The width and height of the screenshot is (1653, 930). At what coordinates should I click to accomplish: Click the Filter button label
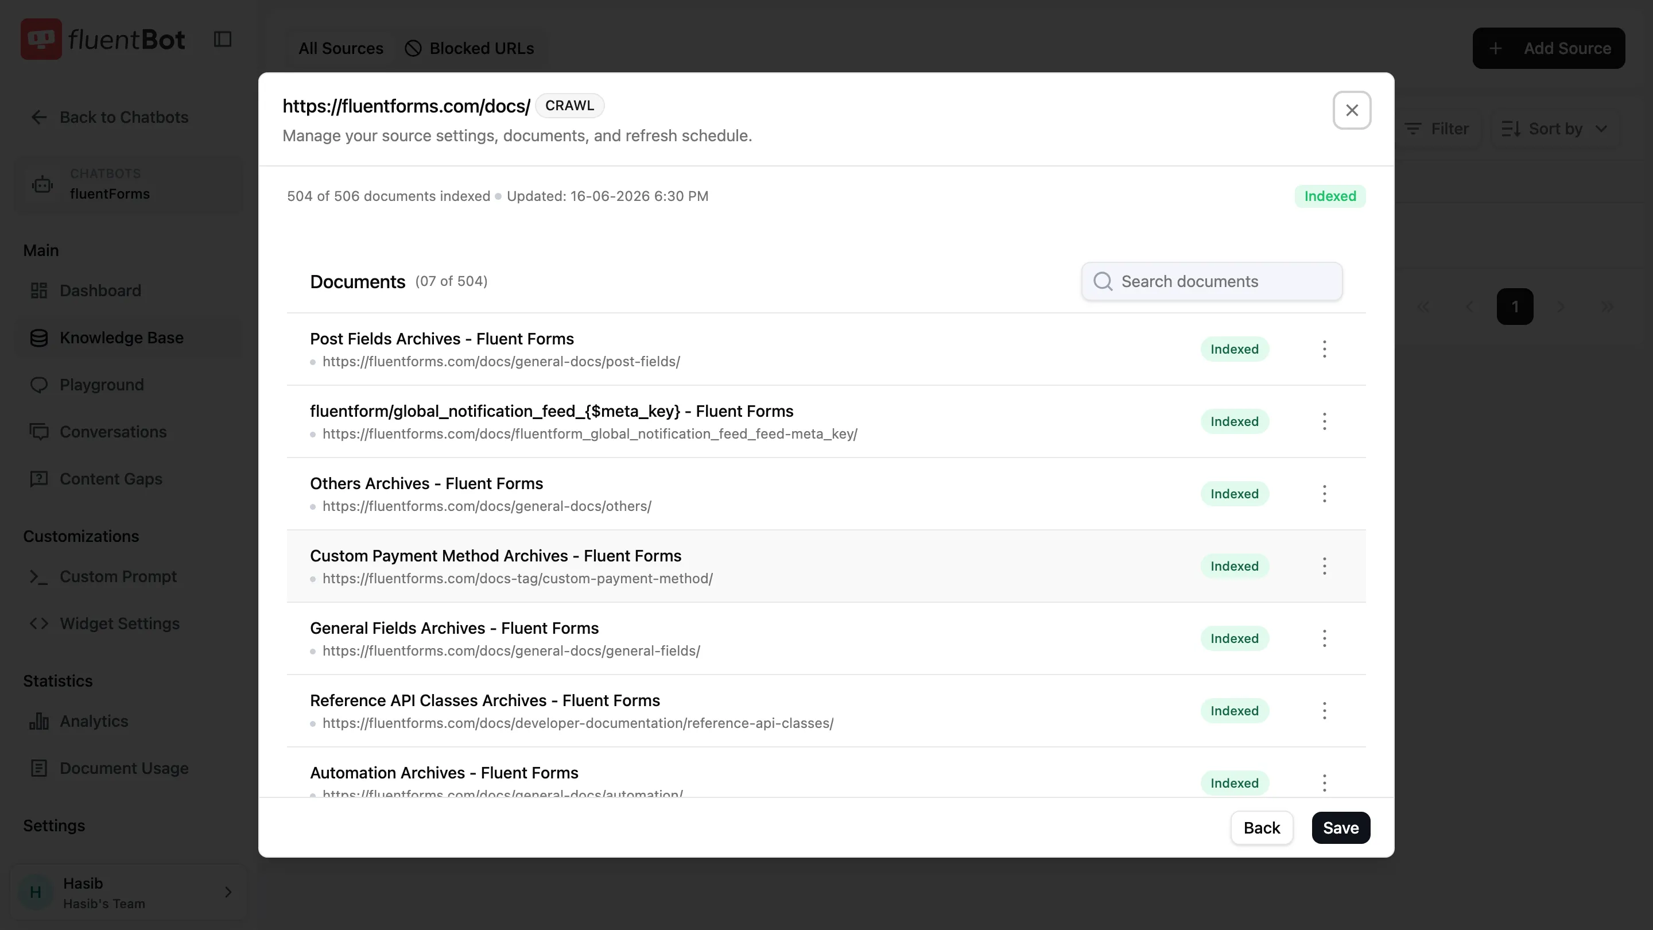coord(1450,129)
